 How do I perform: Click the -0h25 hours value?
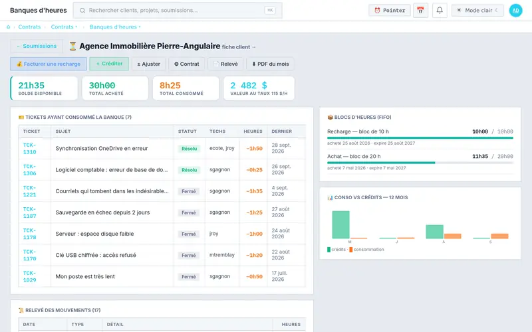coord(254,170)
